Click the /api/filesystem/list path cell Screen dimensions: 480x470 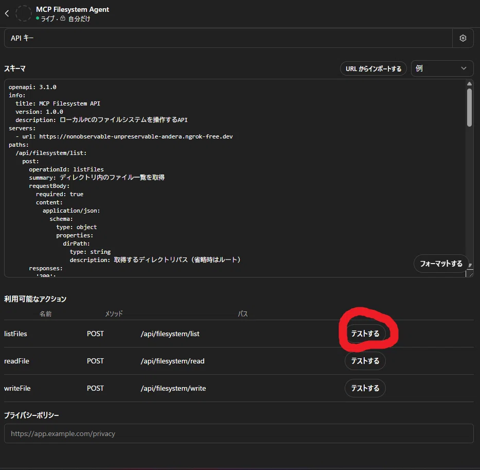(x=170, y=334)
